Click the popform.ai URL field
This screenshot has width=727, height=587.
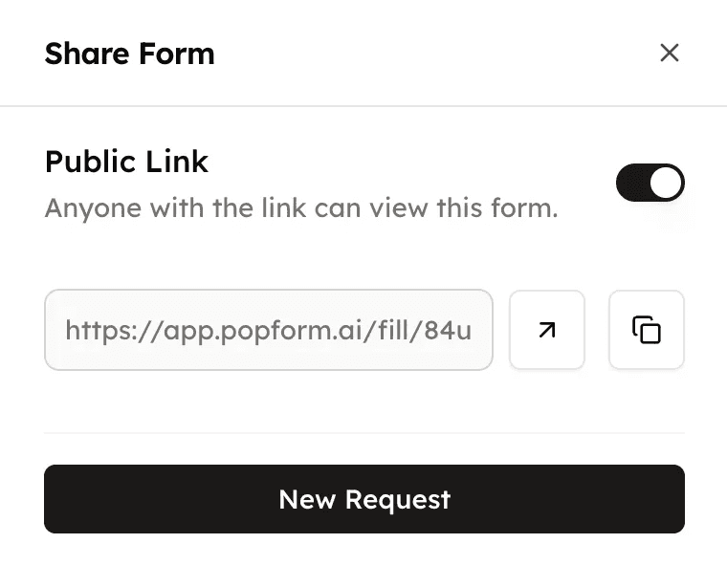click(269, 330)
